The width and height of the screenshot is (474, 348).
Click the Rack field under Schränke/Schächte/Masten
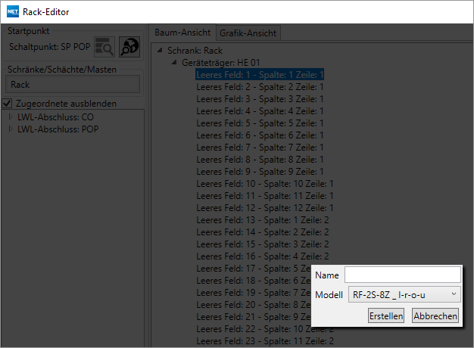pyautogui.click(x=73, y=84)
